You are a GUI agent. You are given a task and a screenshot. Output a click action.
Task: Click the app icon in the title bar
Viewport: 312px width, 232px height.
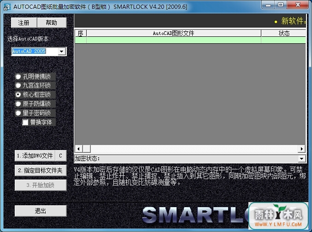coord(7,7)
